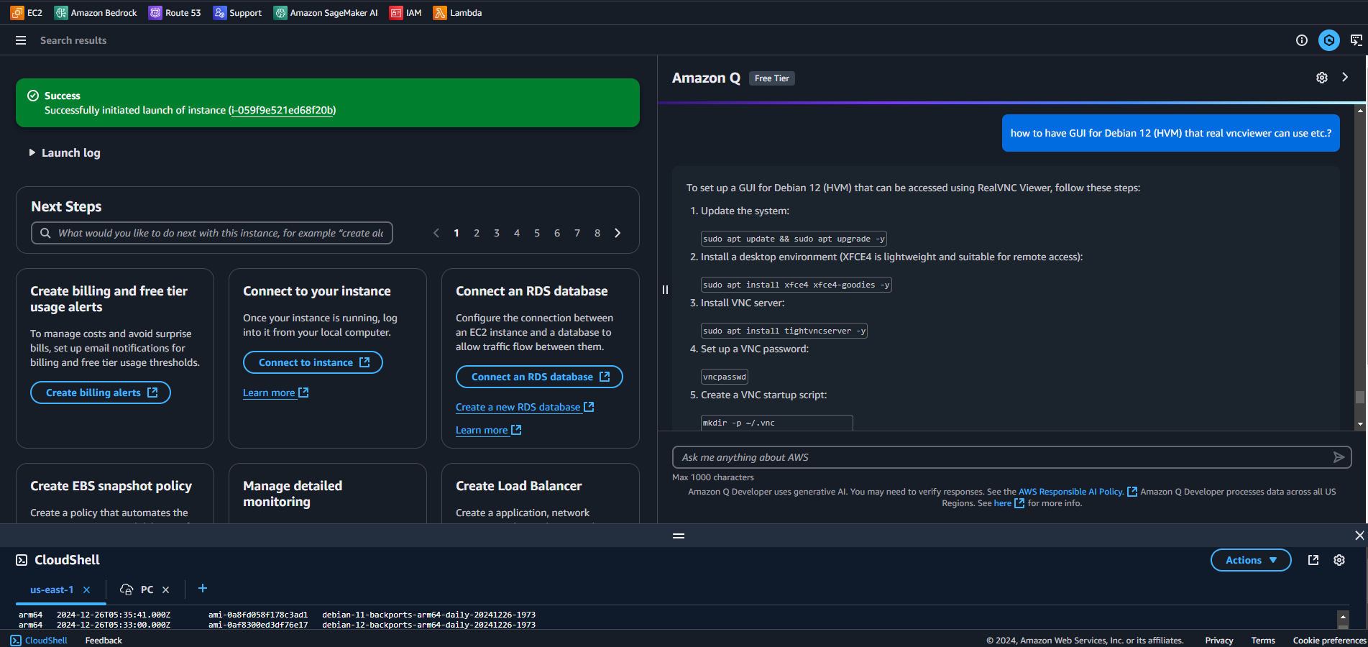Open the IAM service shortcut
This screenshot has height=647, width=1368.
(405, 12)
